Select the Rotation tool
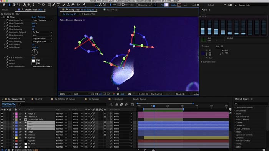 (x=39, y=5)
